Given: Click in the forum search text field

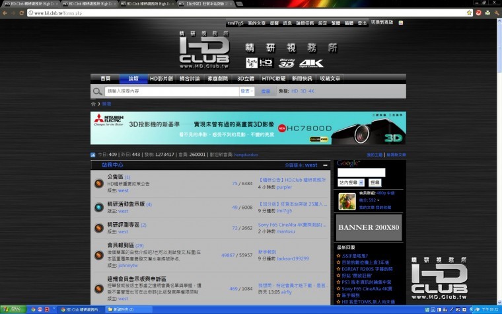Looking at the screenshot, I should pyautogui.click(x=172, y=91).
